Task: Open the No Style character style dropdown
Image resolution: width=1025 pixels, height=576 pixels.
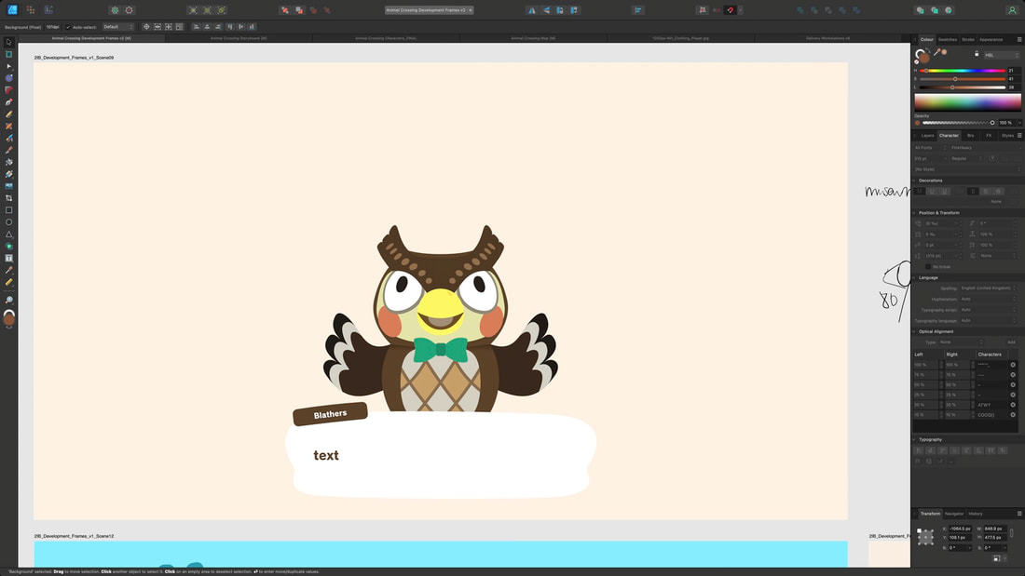Action: click(967, 169)
